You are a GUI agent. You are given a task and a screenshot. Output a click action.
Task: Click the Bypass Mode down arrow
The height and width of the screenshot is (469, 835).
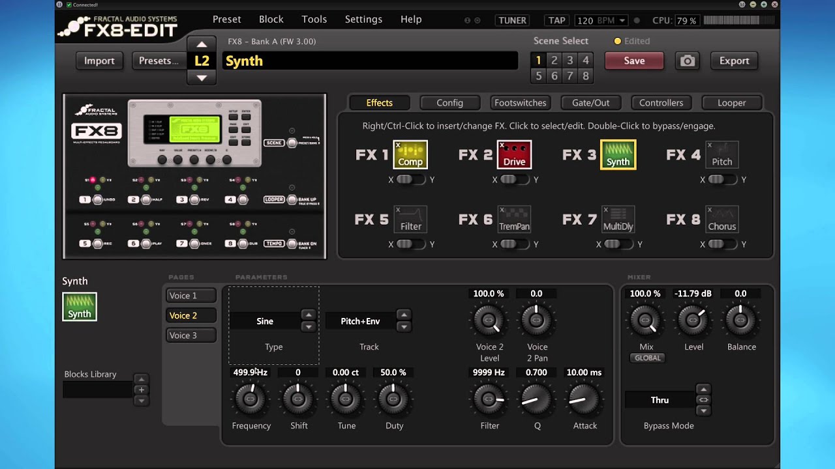pyautogui.click(x=703, y=410)
